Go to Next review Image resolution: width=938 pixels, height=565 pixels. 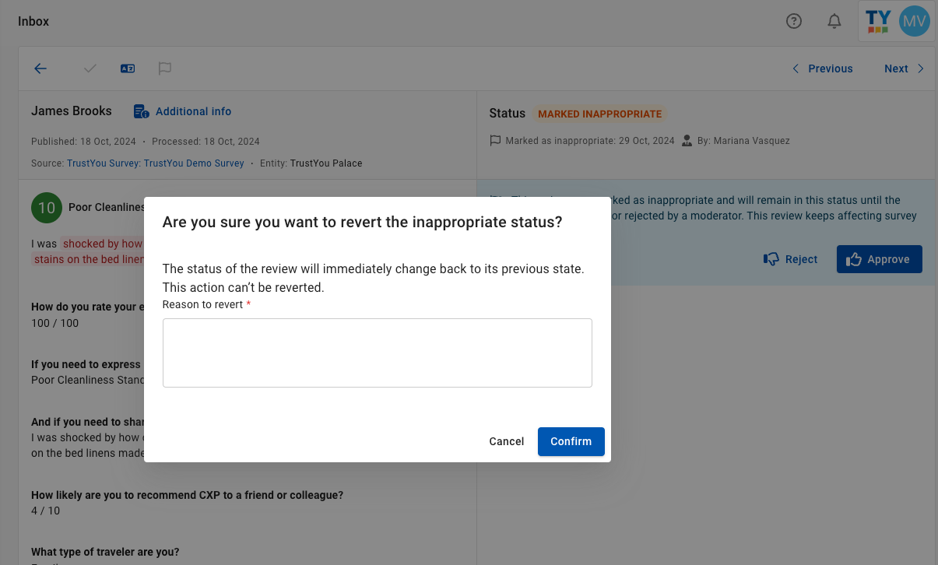[904, 68]
